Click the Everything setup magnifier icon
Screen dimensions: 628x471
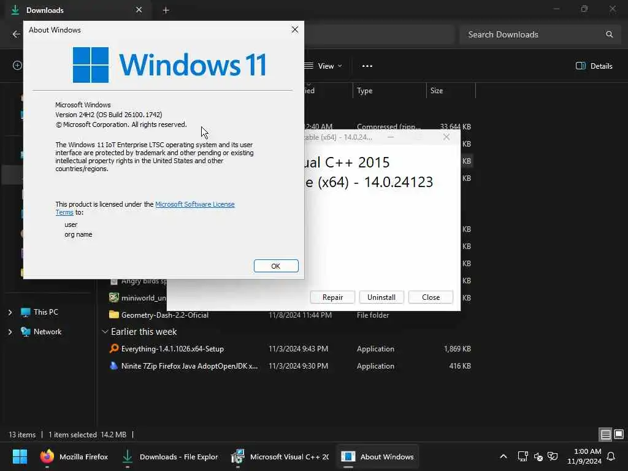pos(113,348)
